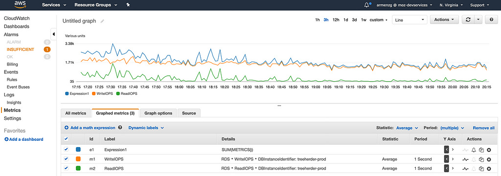This screenshot has width=501, height=176.
Task: Open anomaly detection icon for ReadIOPS row
Action: [466, 169]
